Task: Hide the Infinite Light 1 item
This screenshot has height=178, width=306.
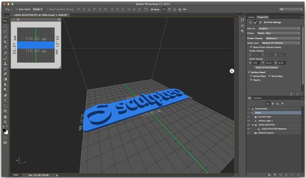Action: click(x=249, y=121)
